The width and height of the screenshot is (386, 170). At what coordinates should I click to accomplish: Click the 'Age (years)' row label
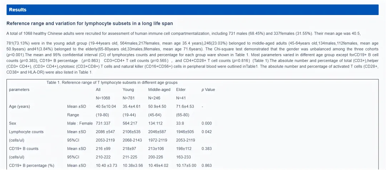coord(20,106)
